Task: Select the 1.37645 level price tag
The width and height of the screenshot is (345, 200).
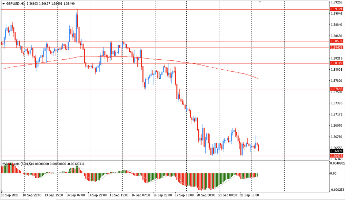Action: tap(337, 89)
